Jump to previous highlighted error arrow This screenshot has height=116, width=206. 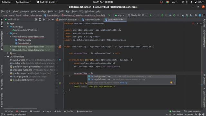point(198,24)
